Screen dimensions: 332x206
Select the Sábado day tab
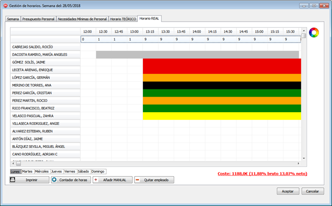pyautogui.click(x=83, y=171)
